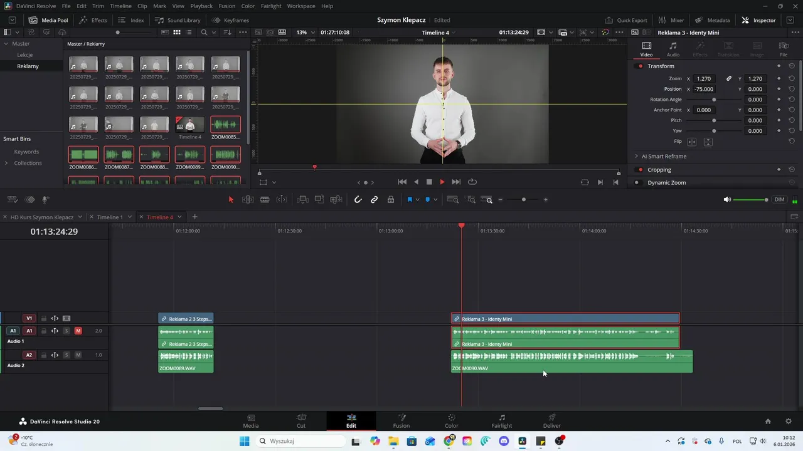
Task: Adjust the timeline zoom slider
Action: (523, 200)
